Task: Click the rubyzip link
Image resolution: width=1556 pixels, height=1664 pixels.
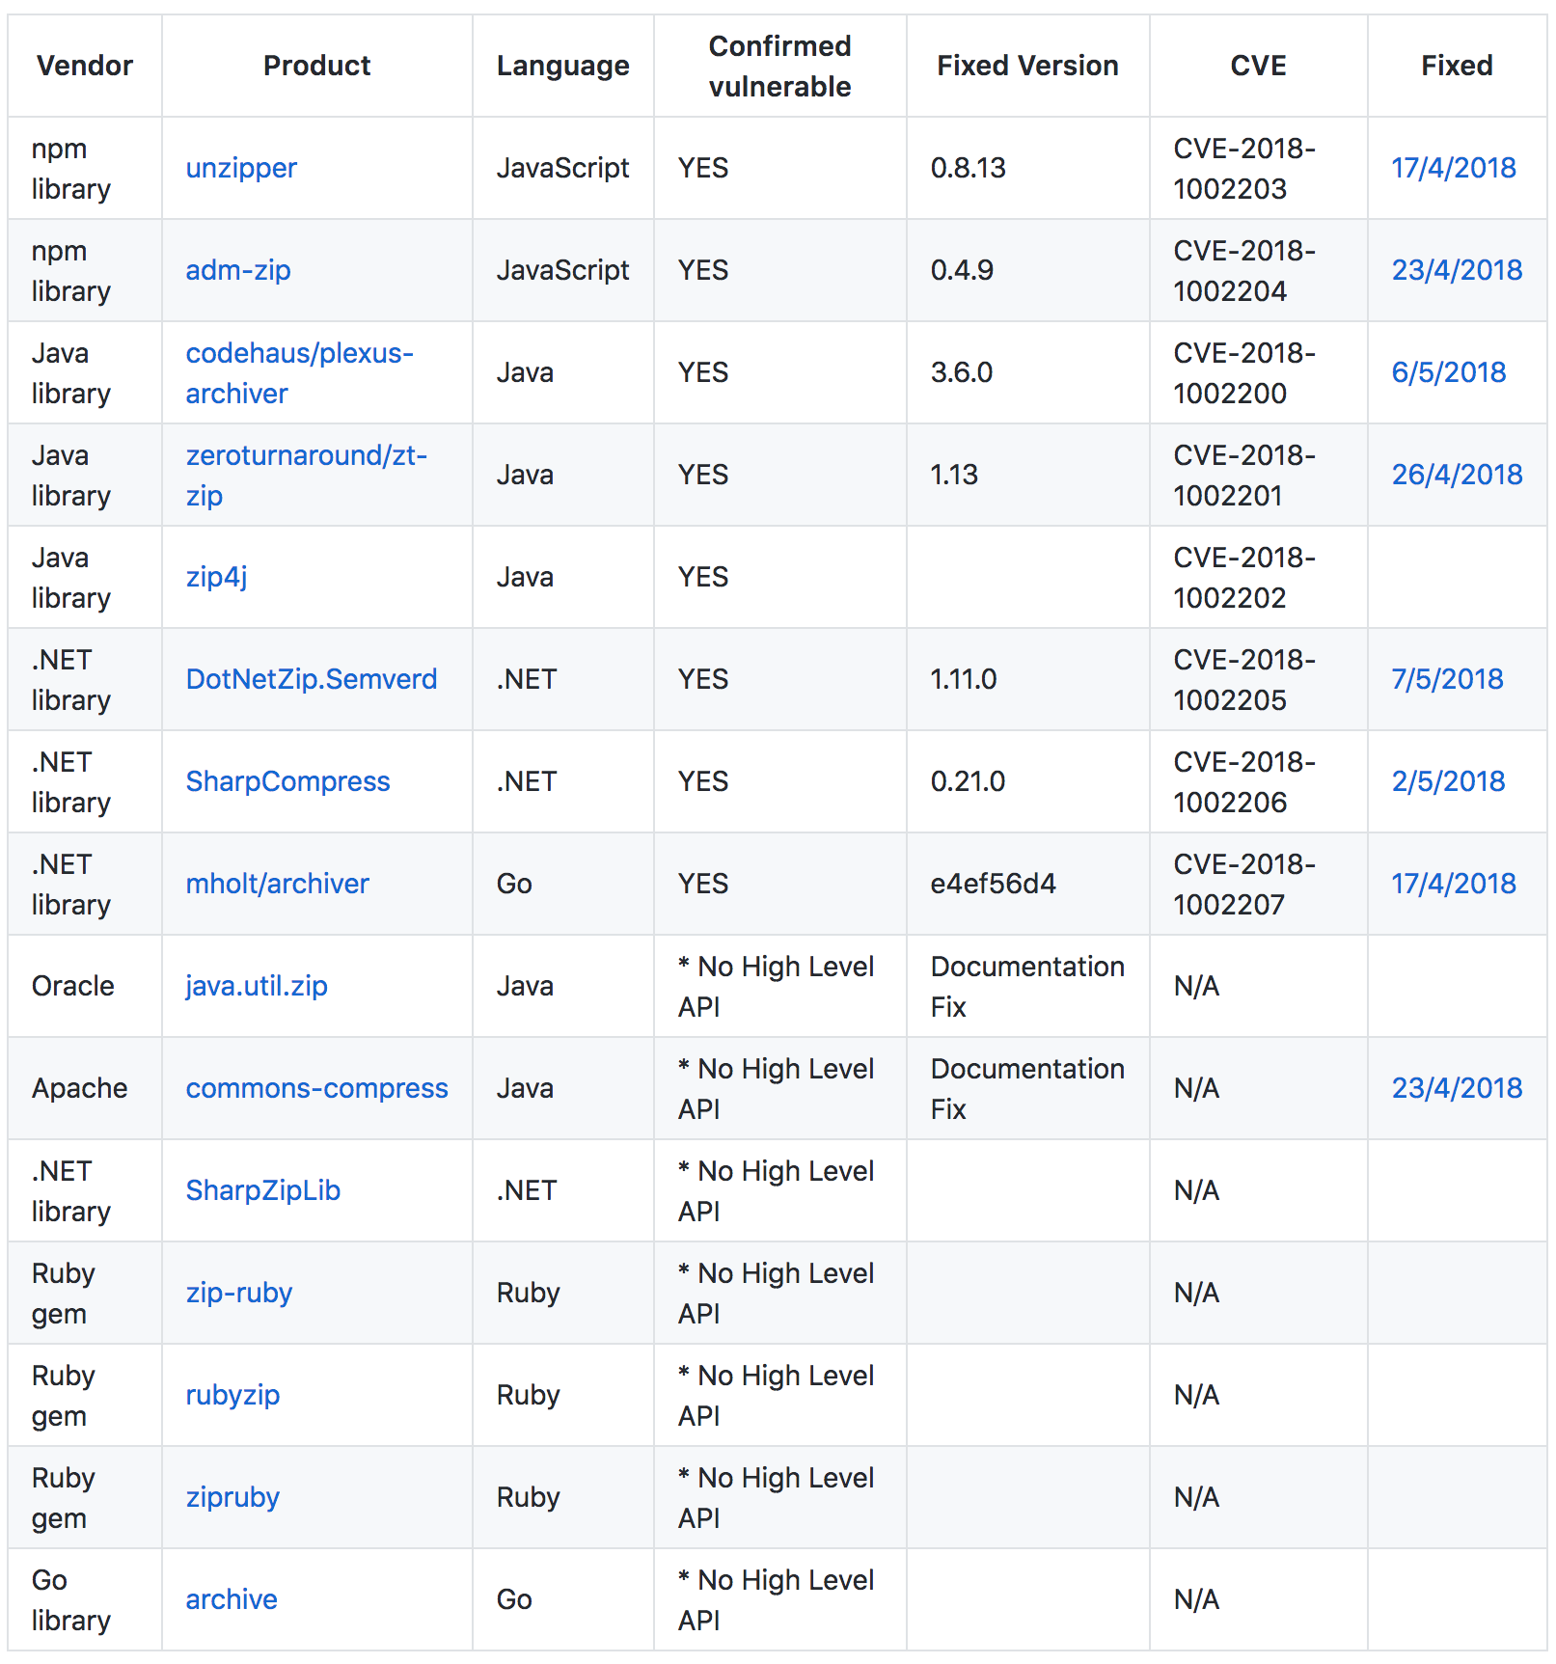Action: [x=232, y=1395]
